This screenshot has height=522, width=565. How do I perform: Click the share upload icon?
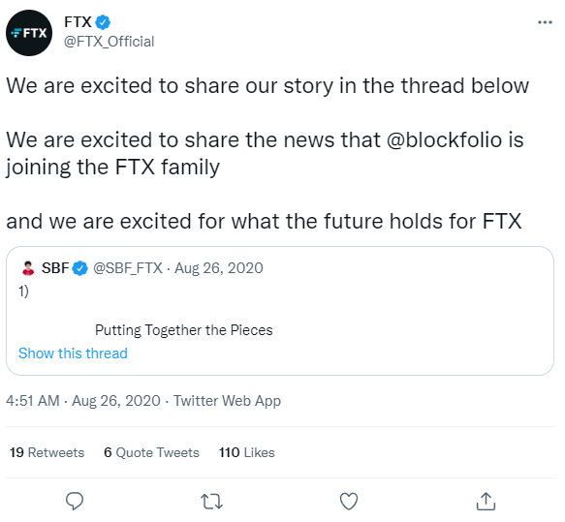pyautogui.click(x=486, y=501)
